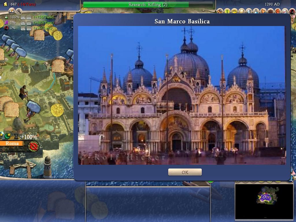Open the Finance Advisor dollar icon

227,11
